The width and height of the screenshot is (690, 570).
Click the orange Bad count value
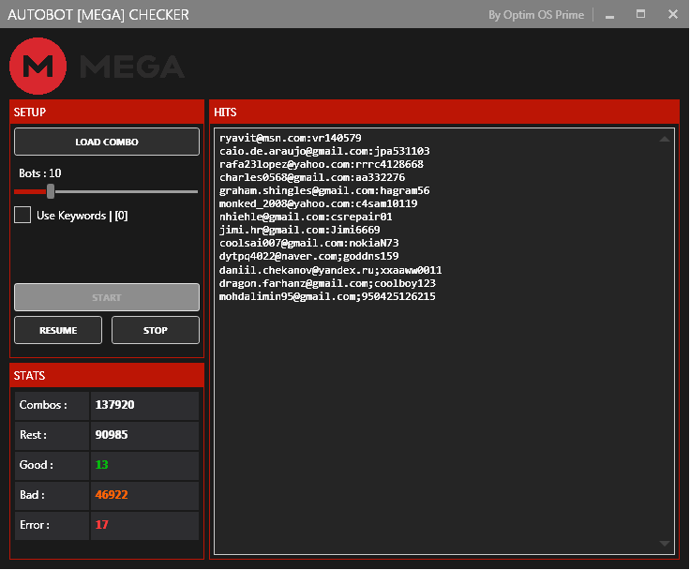(x=112, y=495)
